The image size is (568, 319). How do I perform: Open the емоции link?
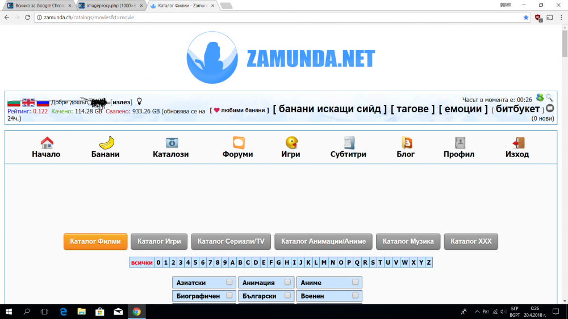(x=463, y=109)
